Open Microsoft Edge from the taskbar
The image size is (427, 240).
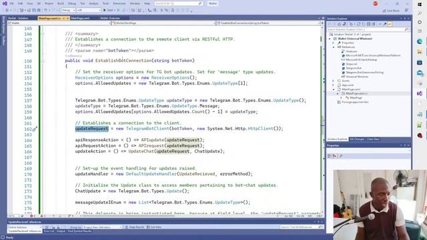click(x=420, y=41)
